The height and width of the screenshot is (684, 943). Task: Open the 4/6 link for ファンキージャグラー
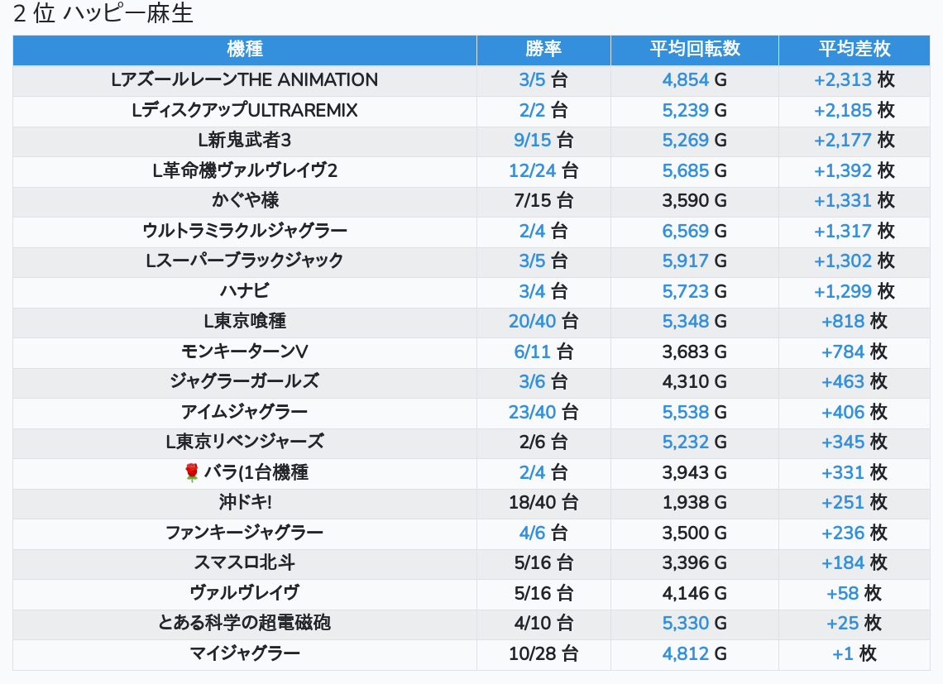click(533, 533)
